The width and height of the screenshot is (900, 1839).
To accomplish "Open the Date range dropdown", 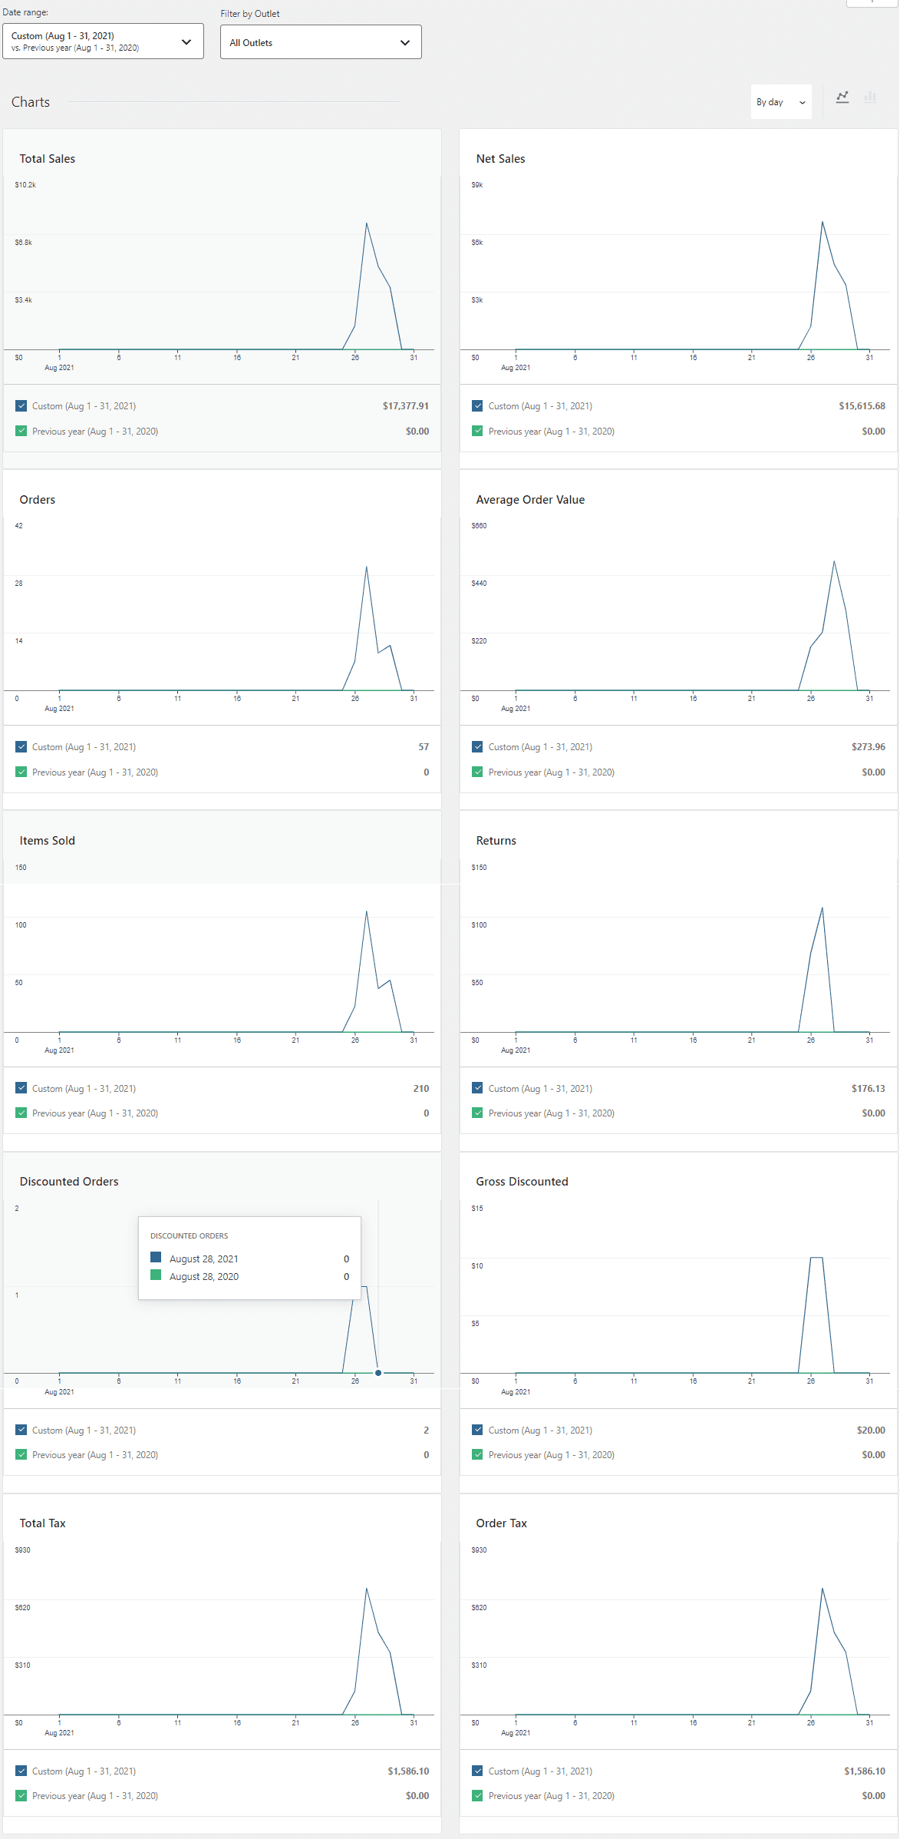I will 103,41.
